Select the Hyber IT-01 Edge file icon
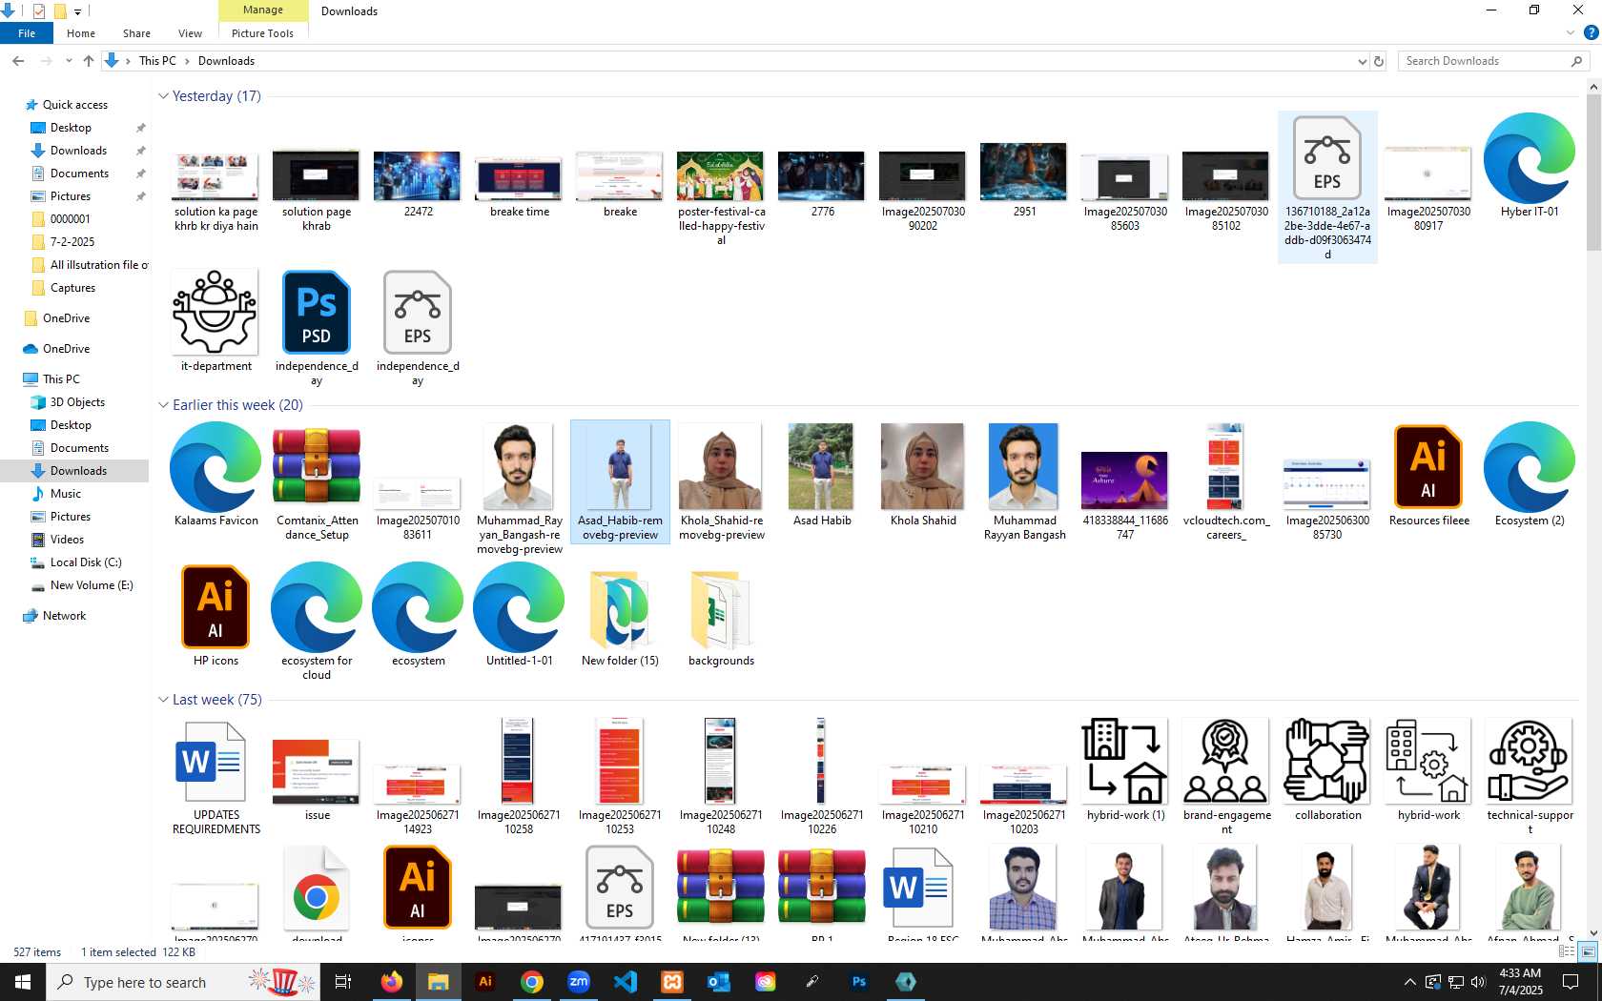Viewport: 1602px width, 1001px height. tap(1530, 157)
